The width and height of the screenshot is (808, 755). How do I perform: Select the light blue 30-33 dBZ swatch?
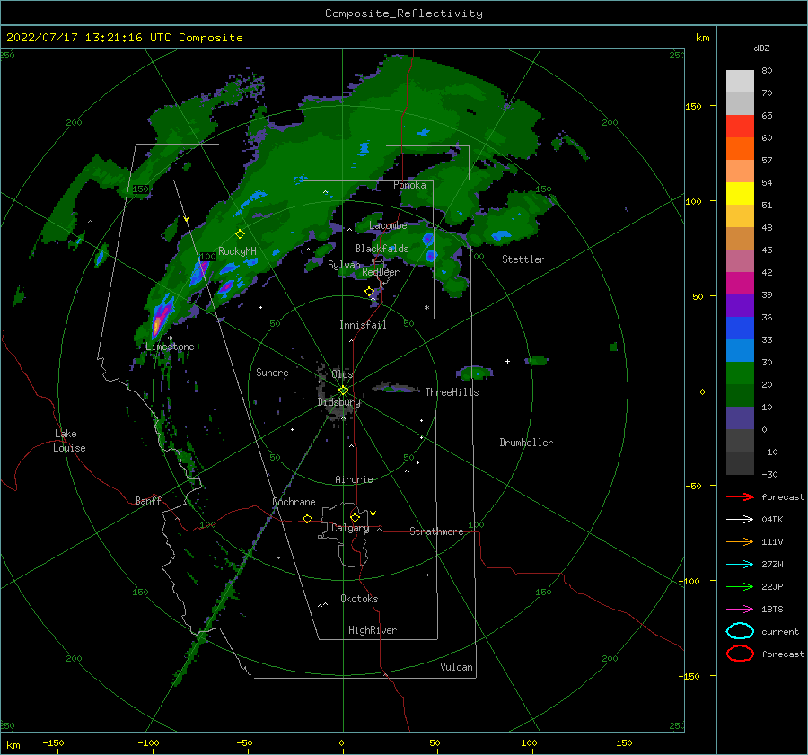tap(740, 351)
